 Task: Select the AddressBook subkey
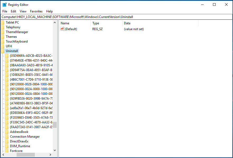[x=19, y=132]
